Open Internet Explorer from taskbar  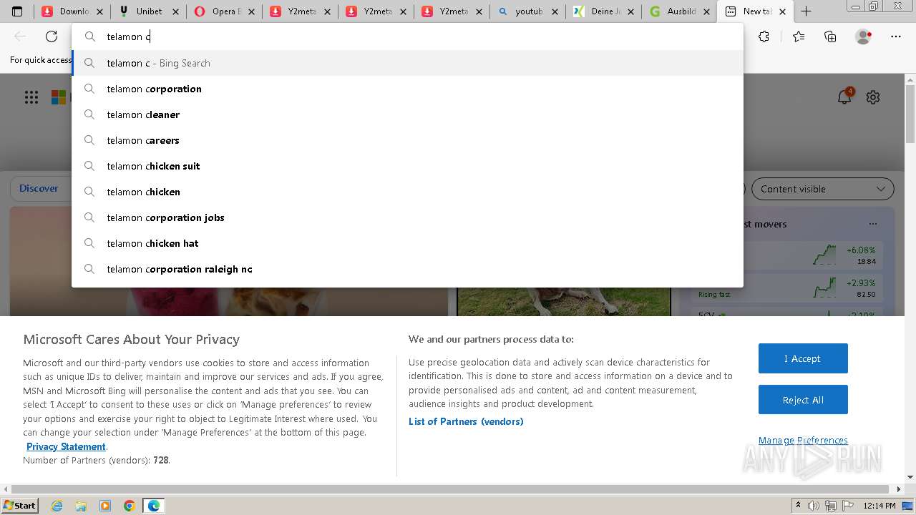[x=57, y=506]
